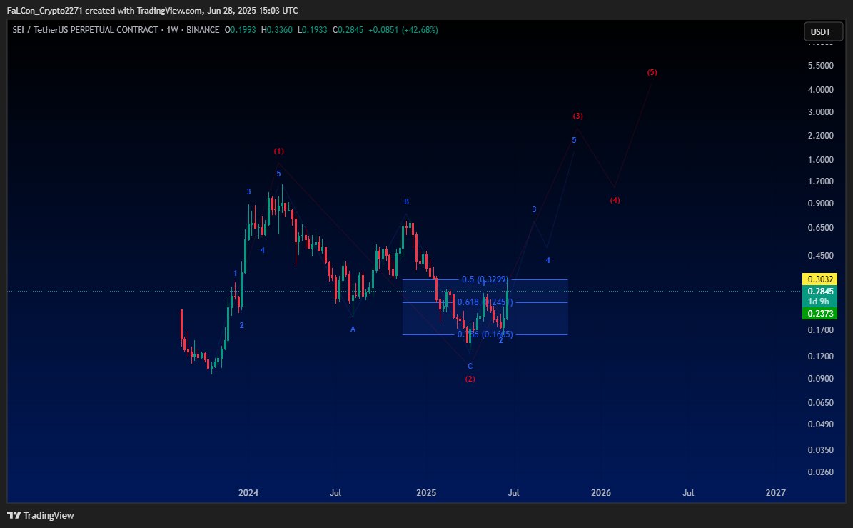The image size is (853, 528).
Task: Select the 0.2845 current price label on axis
Action: [x=820, y=292]
